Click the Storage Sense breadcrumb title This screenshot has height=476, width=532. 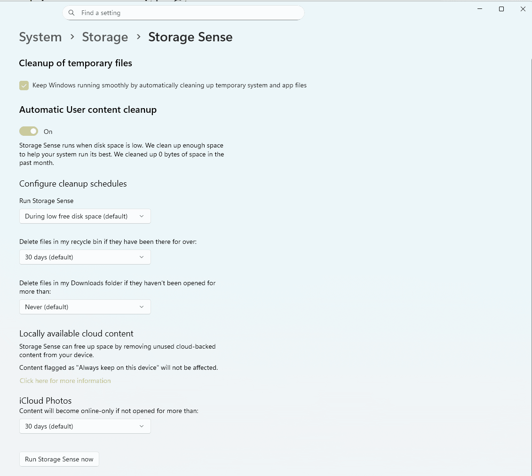click(190, 37)
